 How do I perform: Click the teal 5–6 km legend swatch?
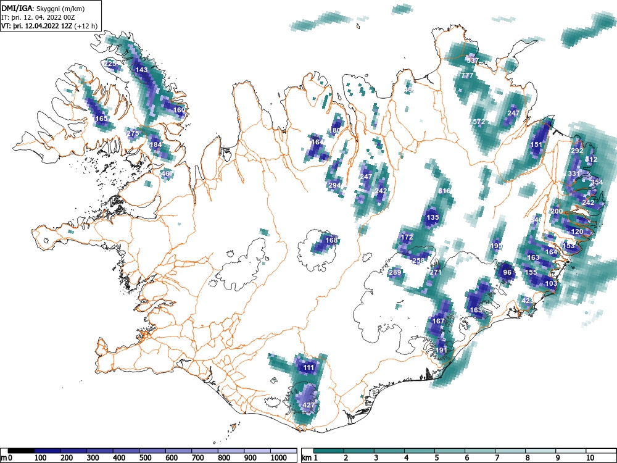point(450,451)
